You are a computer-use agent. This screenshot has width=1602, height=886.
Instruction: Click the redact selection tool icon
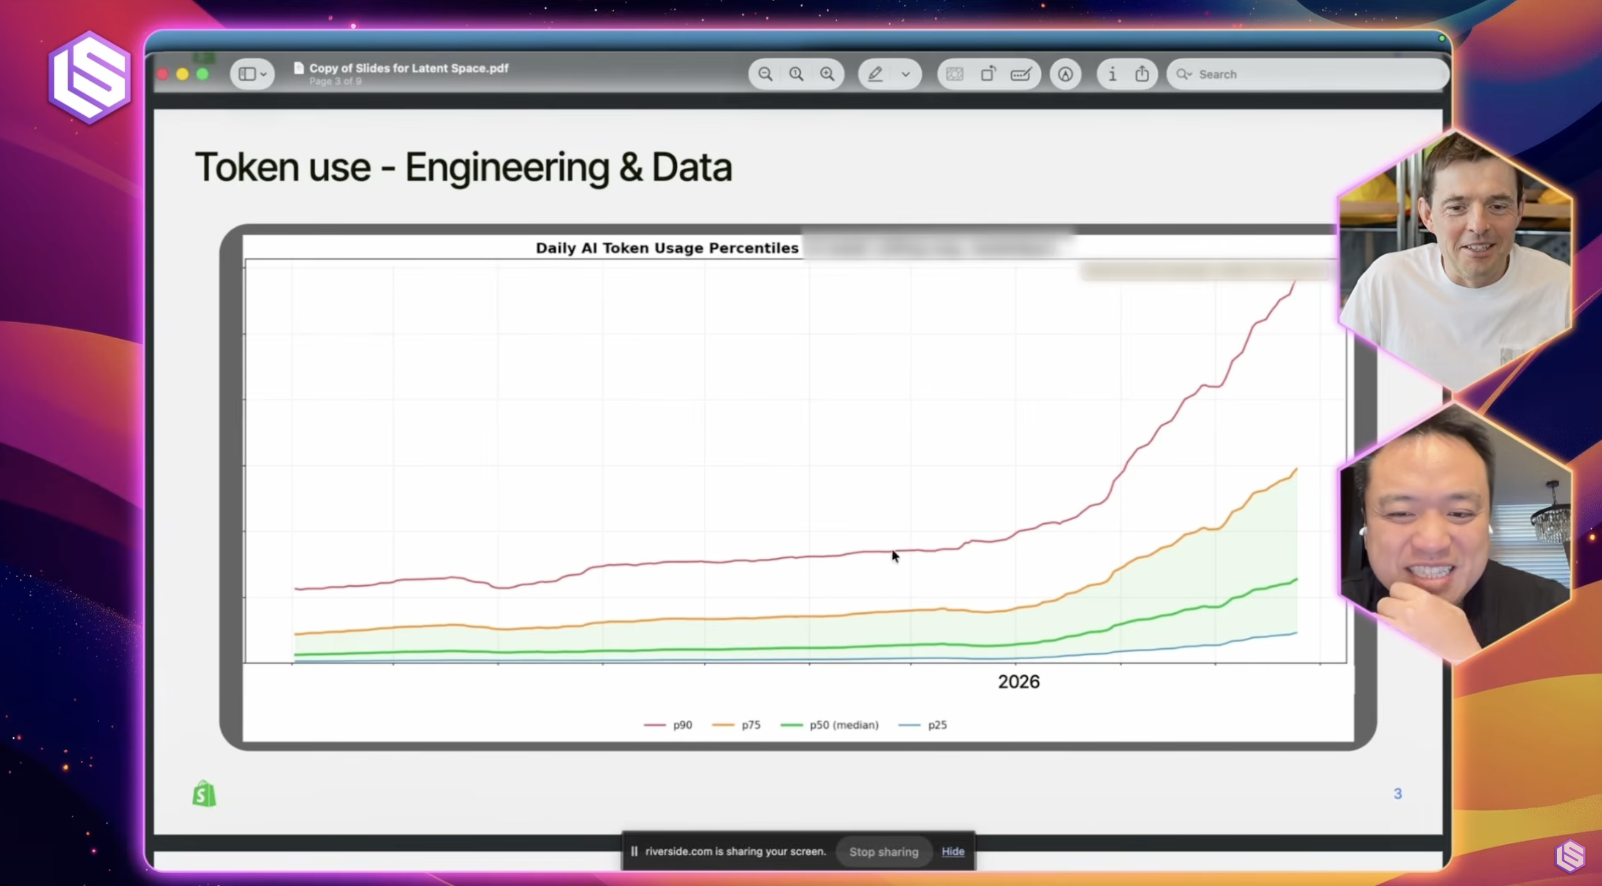(x=955, y=75)
